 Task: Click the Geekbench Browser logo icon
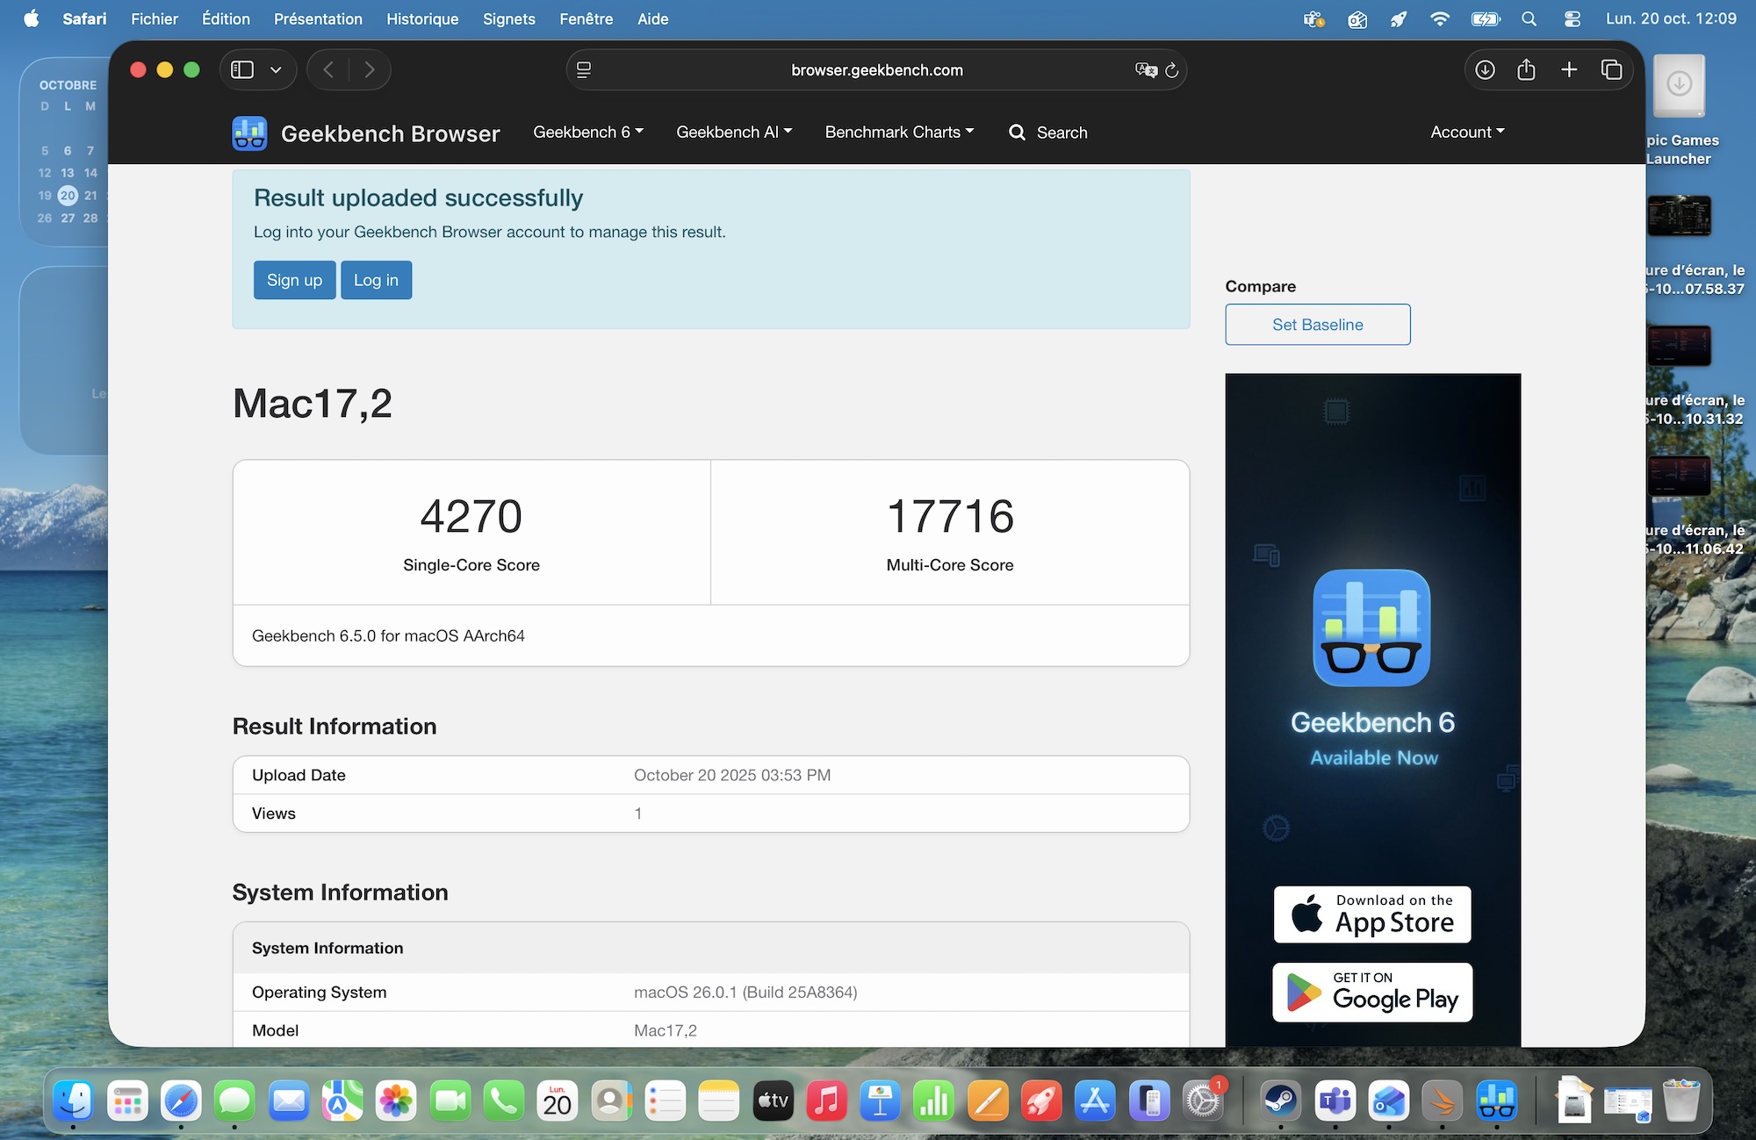point(249,133)
